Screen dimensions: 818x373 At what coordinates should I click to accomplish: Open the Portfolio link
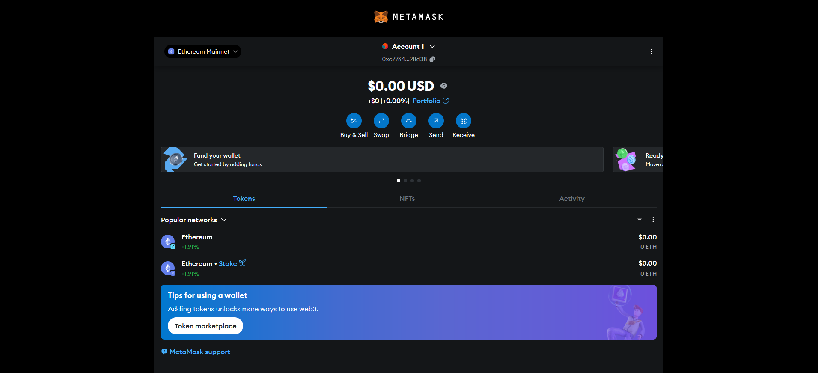(431, 101)
